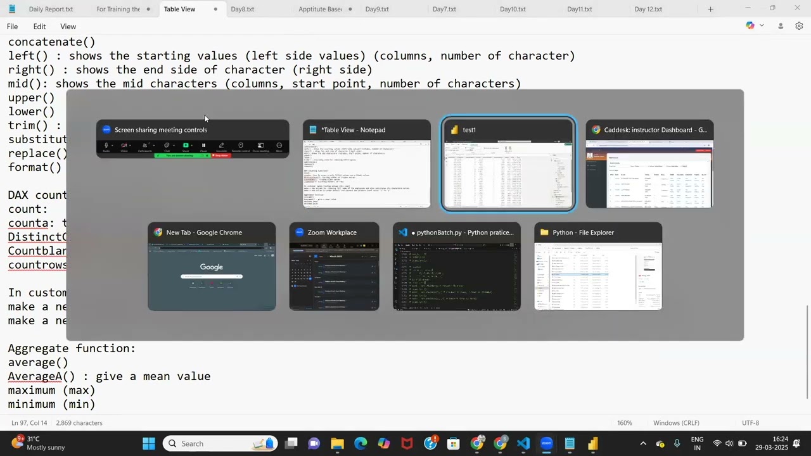This screenshot has width=811, height=456.
Task: Click the battery icon in system tray
Action: (x=742, y=443)
